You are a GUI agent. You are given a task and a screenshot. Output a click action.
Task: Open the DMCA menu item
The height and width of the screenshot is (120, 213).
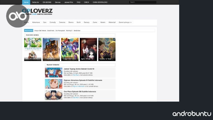click(x=86, y=2)
